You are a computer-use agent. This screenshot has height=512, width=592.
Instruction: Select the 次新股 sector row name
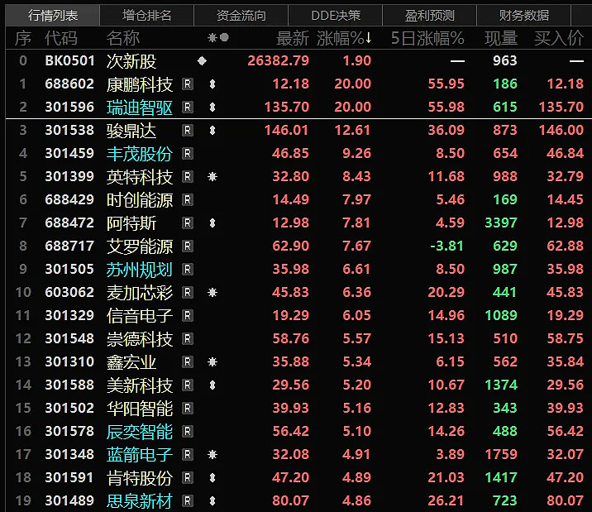[131, 61]
